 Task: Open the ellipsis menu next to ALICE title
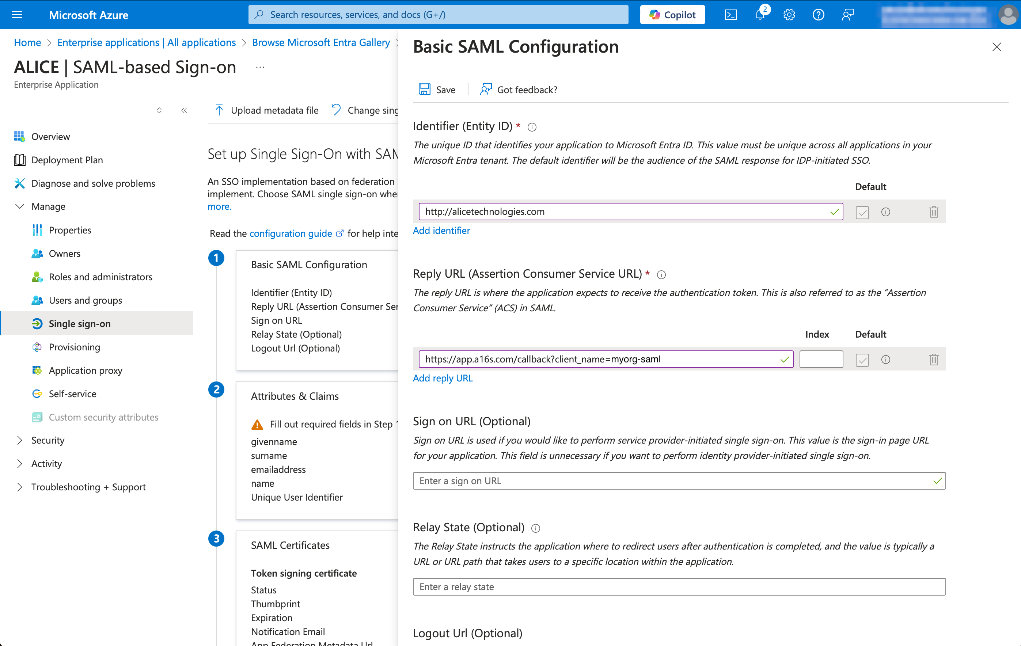point(260,67)
